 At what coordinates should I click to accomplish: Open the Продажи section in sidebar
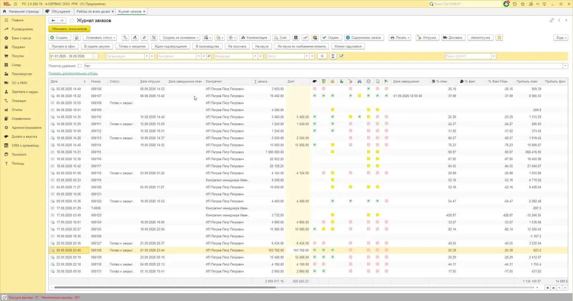(18, 47)
